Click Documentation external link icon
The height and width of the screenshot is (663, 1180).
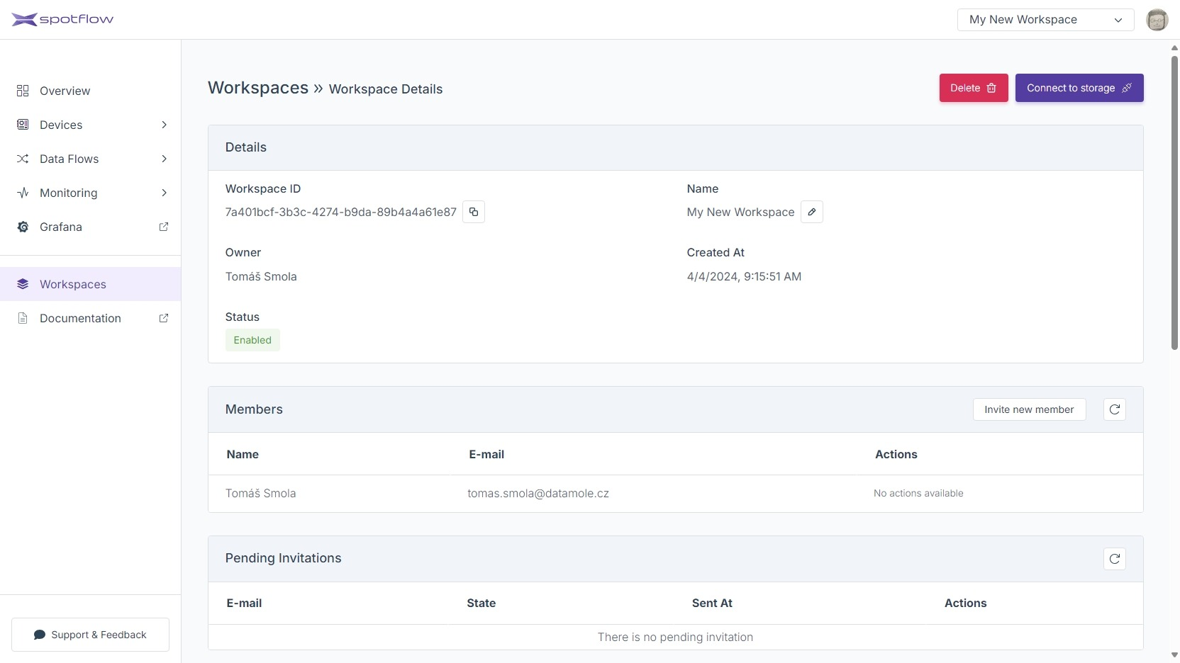(164, 318)
